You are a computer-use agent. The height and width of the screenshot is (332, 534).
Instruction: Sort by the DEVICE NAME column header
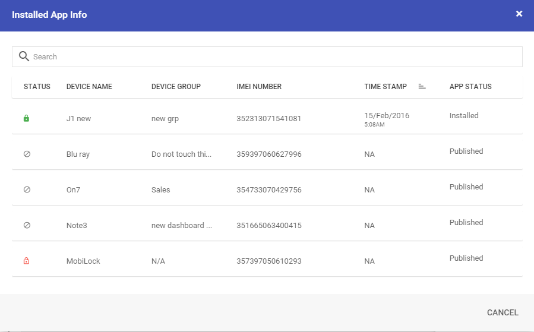[89, 87]
